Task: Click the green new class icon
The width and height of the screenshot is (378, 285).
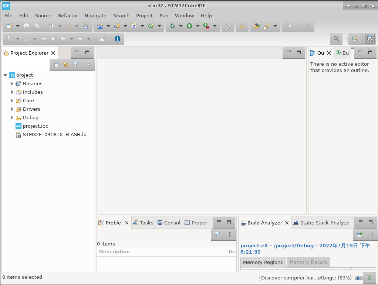Action: coord(151,26)
